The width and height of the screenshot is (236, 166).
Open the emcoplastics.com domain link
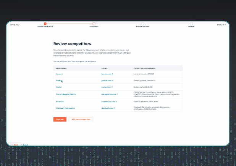(x=109, y=94)
